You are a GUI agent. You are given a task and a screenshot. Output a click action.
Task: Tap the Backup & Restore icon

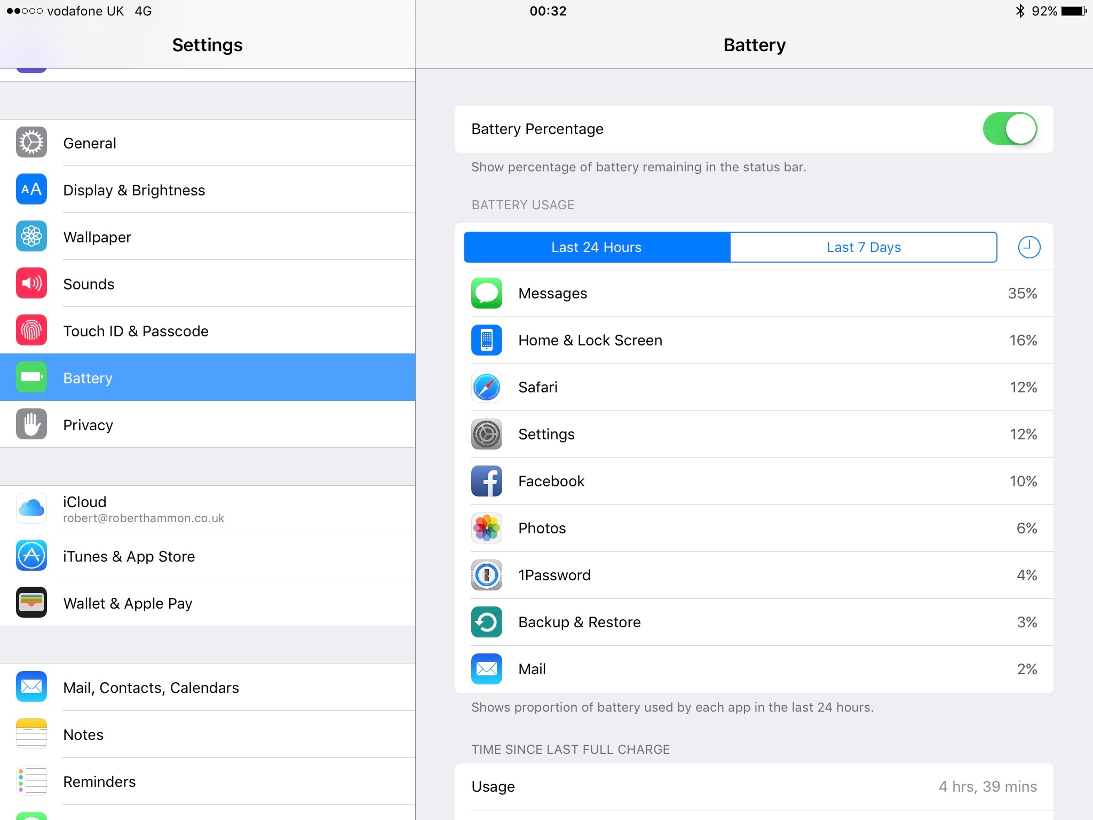[x=486, y=622]
